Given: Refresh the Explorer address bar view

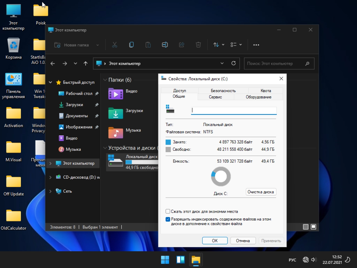Looking at the screenshot, I should 234,63.
